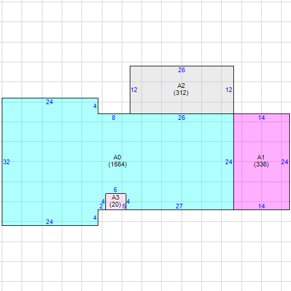Pick the 4 label at A0's upper notch
291x291 pixels.
[95, 106]
